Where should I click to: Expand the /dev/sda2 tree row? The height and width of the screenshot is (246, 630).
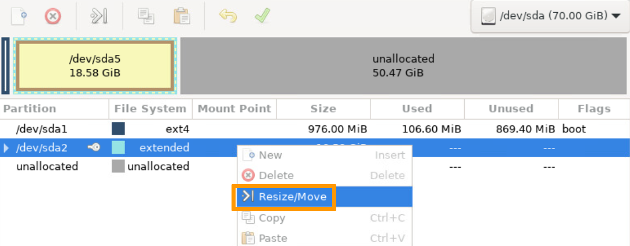(x=6, y=148)
